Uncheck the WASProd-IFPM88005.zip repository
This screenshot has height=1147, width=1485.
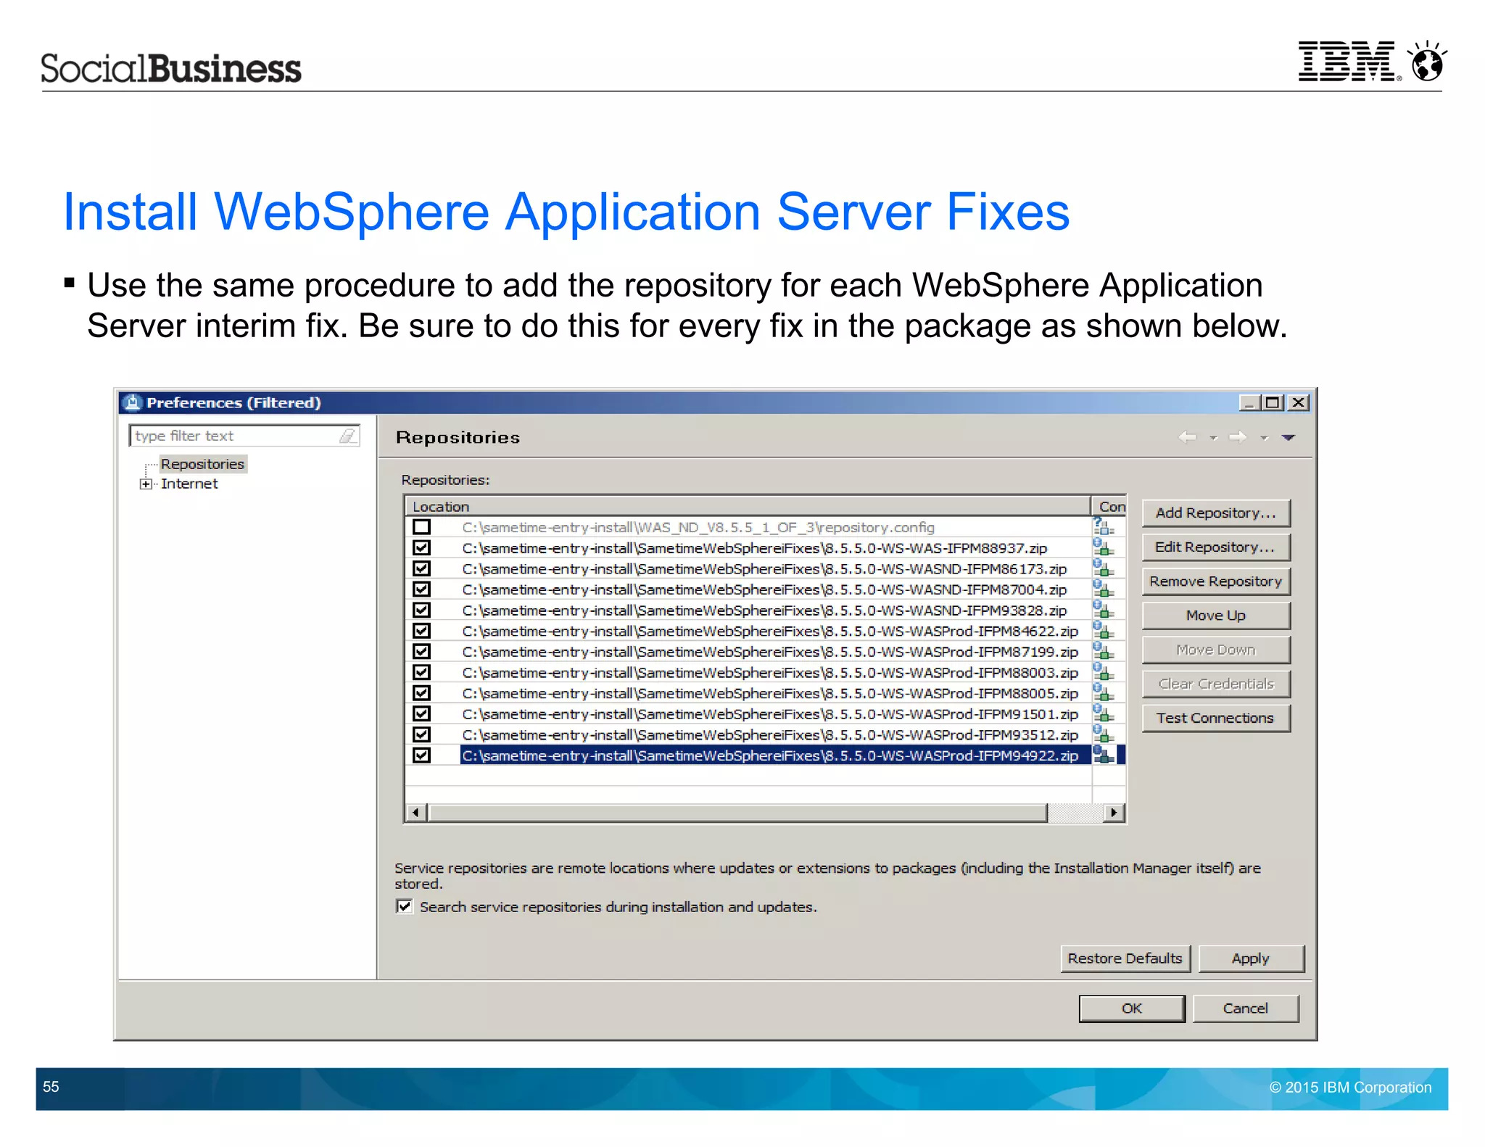(421, 693)
